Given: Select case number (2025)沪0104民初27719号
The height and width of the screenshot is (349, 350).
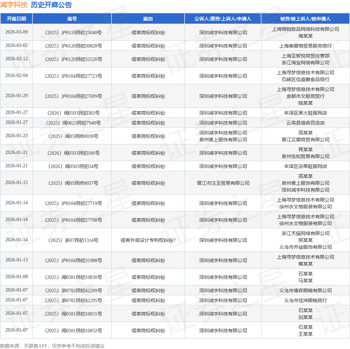Looking at the screenshot, I should click(x=73, y=203).
